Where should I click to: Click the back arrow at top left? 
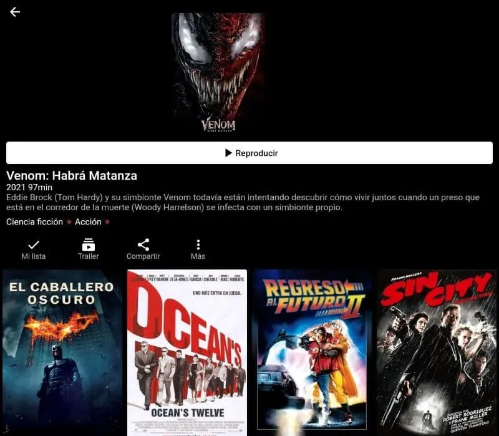tap(14, 12)
